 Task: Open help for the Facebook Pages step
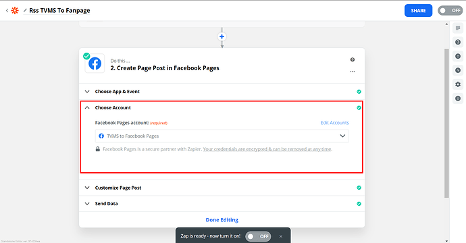(352, 59)
